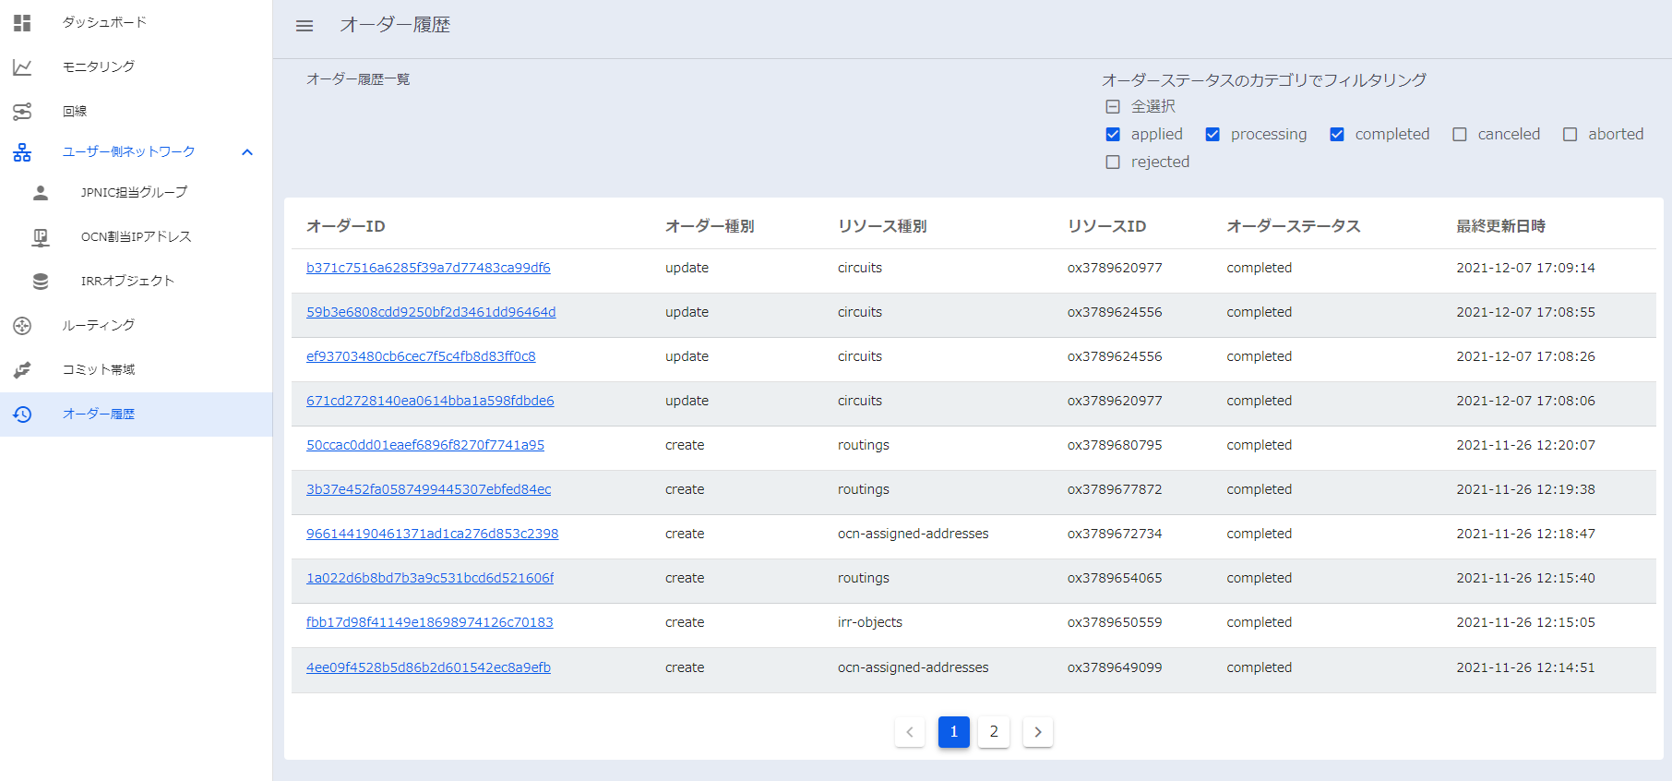Toggle the hamburger menu icon

click(305, 26)
